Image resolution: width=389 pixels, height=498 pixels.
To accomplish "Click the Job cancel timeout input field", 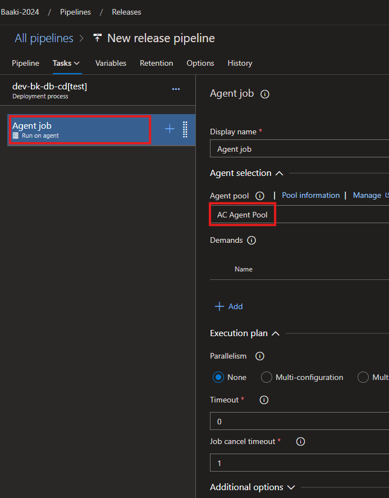I will click(x=300, y=463).
